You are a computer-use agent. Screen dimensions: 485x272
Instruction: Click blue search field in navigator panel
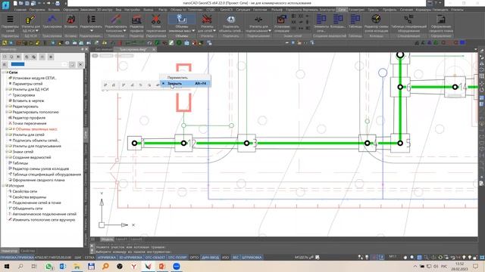click(39, 64)
